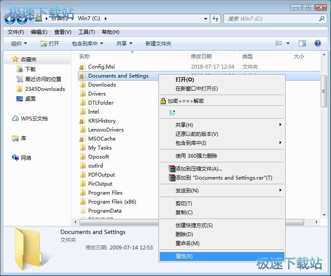Click the PDF icon in context menu

point(172,112)
